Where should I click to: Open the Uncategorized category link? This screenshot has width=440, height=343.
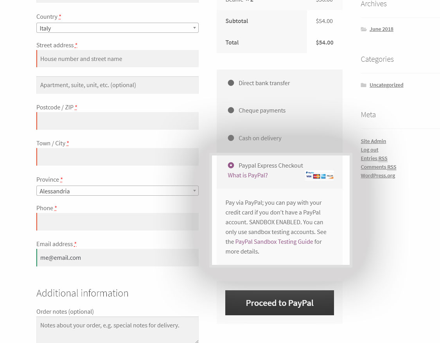(386, 85)
